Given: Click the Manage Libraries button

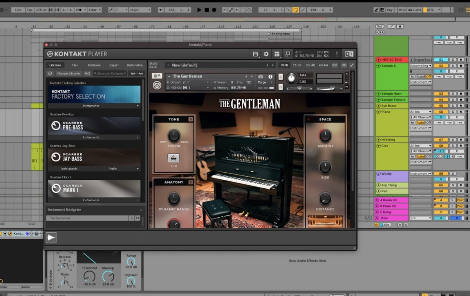Looking at the screenshot, I should pyautogui.click(x=69, y=73).
